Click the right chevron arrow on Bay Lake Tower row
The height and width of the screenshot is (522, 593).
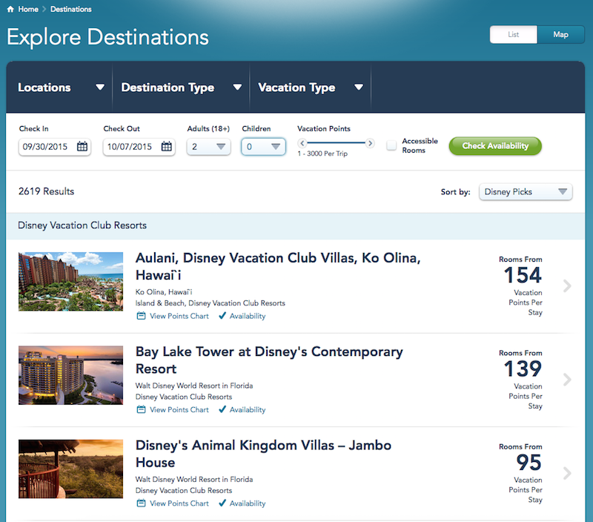pyautogui.click(x=567, y=380)
